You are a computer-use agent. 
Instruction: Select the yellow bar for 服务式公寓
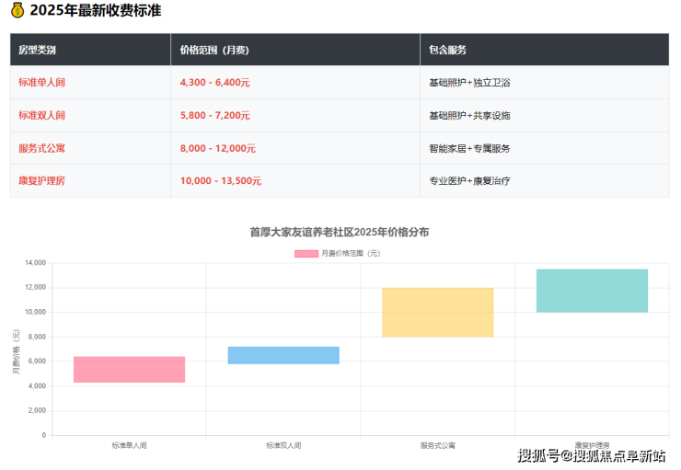coord(438,312)
